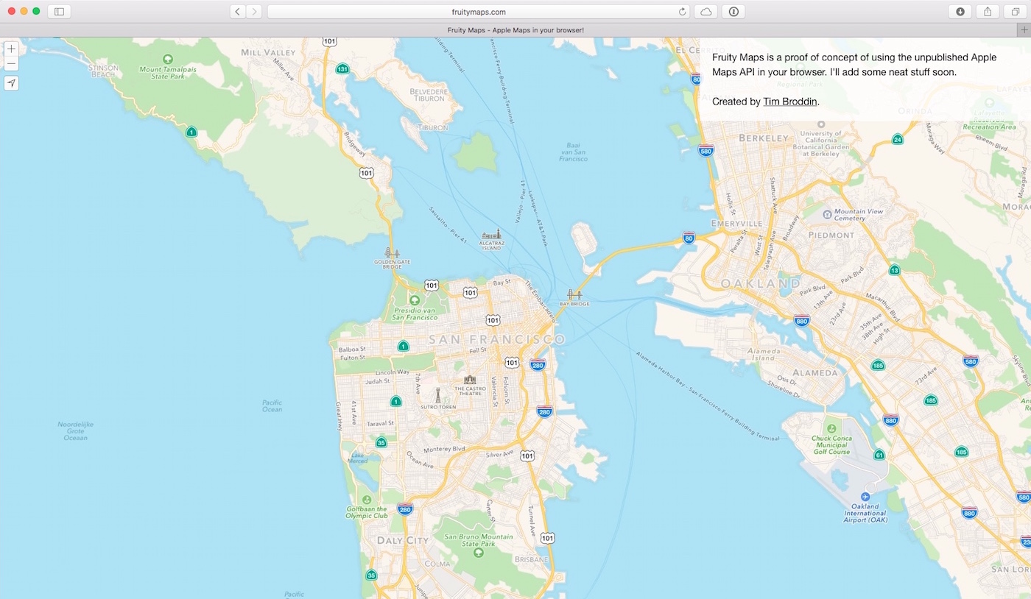Click the Mountain View Cemetery marker

click(x=827, y=214)
